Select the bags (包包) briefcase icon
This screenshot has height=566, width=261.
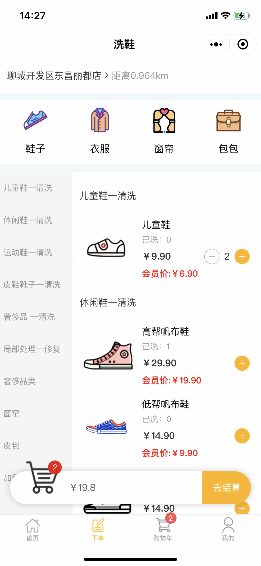[x=228, y=120]
